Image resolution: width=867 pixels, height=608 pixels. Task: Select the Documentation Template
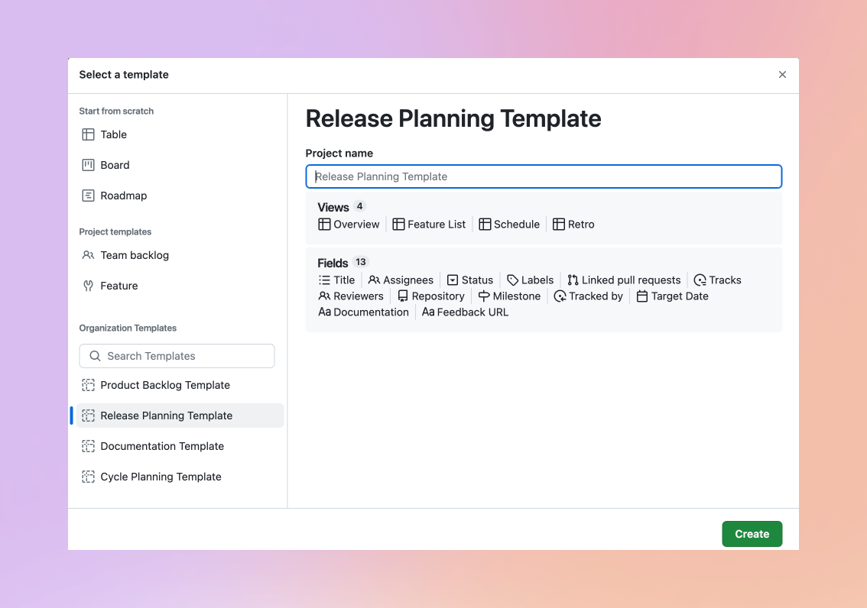tap(162, 446)
